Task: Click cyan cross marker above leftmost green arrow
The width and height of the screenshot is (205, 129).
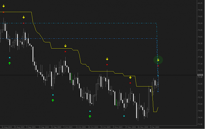Action: point(10,57)
